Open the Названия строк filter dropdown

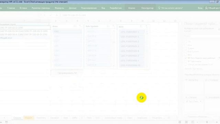click(x=49, y=24)
